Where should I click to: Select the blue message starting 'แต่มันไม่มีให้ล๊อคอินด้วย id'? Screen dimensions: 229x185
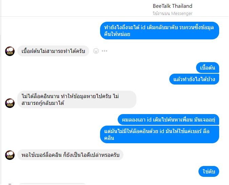point(159,134)
